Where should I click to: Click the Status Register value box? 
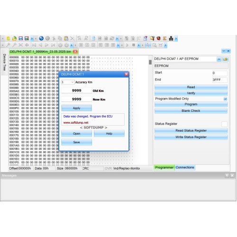tap(224, 124)
